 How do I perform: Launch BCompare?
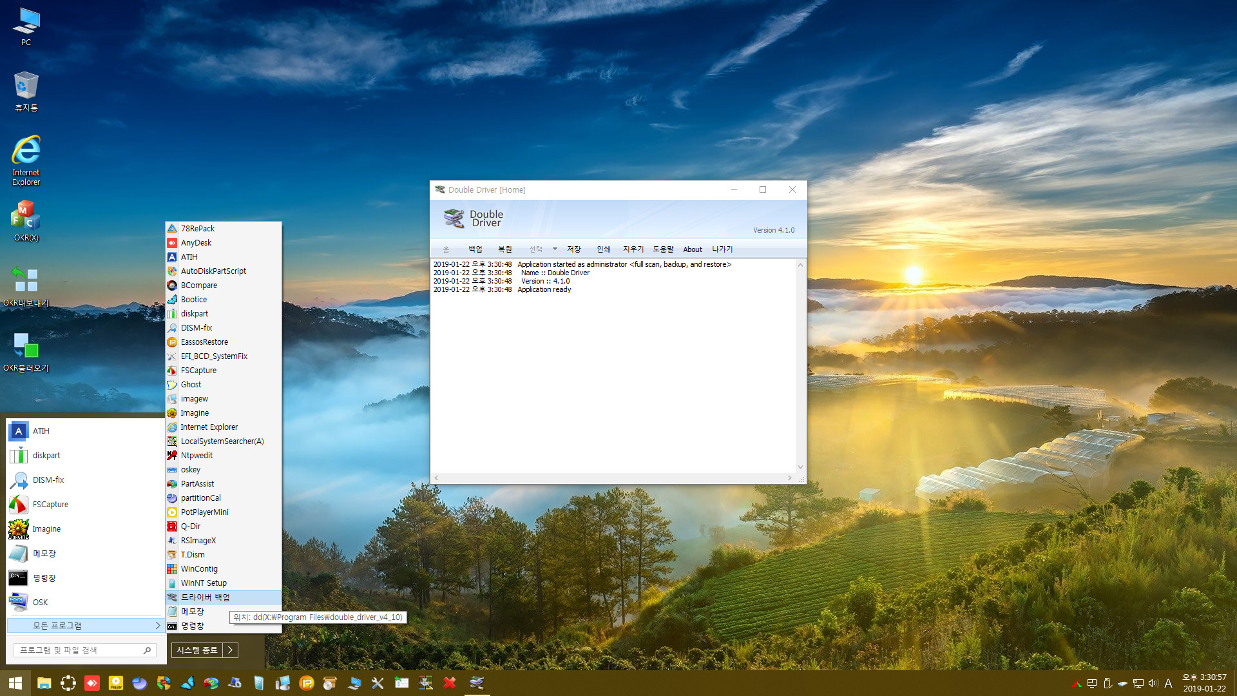[224, 285]
